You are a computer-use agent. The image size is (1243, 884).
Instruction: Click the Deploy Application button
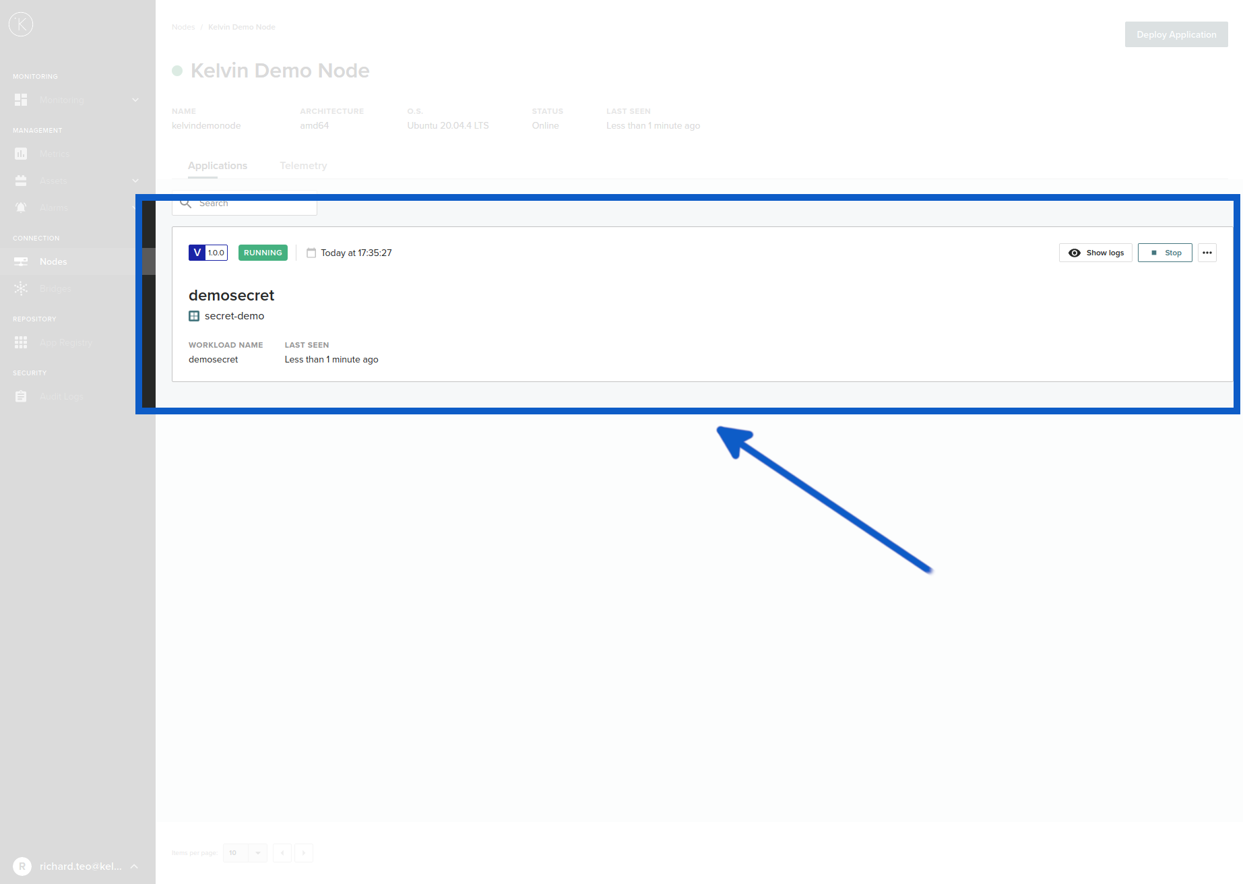tap(1176, 34)
